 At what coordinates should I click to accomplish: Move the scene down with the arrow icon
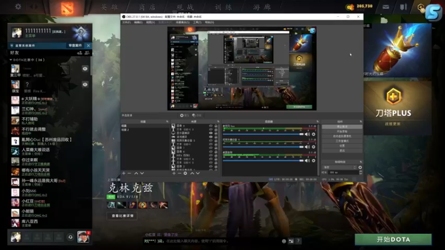142,173
